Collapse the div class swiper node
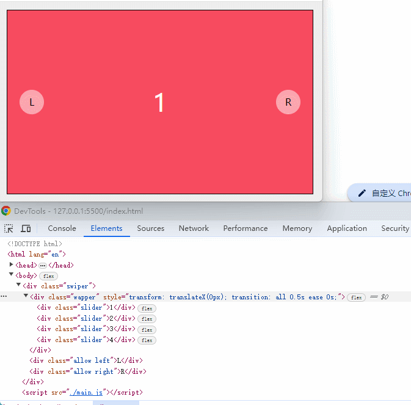411x405 pixels. [x=18, y=285]
